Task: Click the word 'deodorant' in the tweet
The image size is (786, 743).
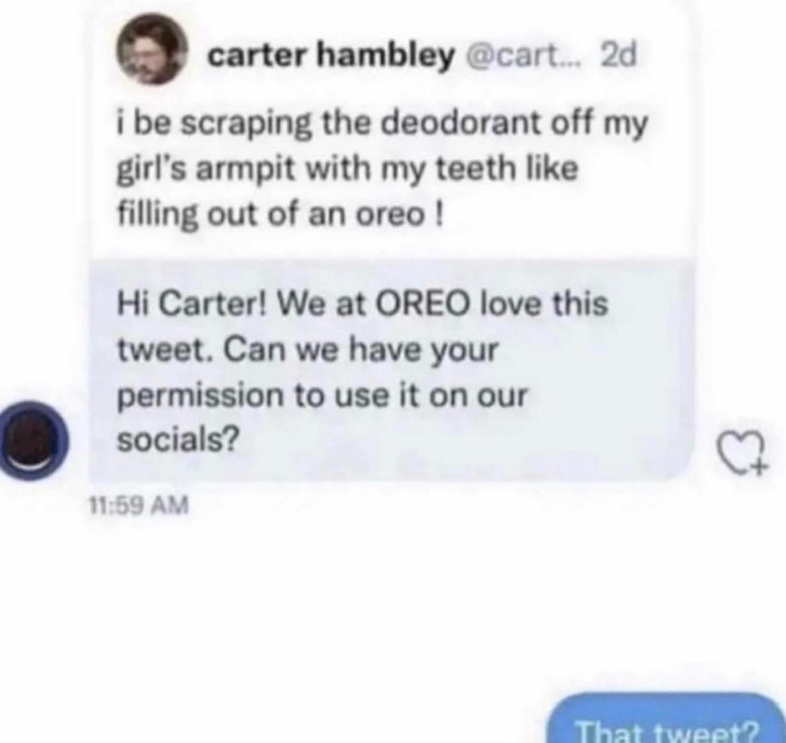Action: tap(461, 124)
